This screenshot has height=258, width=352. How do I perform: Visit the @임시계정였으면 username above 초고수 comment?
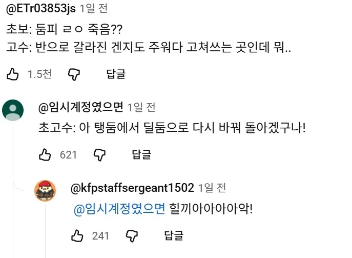tap(81, 107)
